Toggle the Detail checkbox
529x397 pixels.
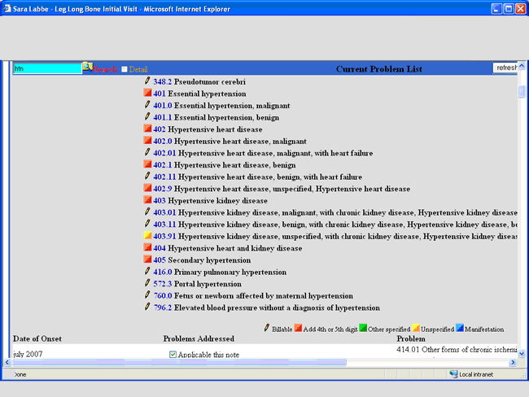coord(125,69)
